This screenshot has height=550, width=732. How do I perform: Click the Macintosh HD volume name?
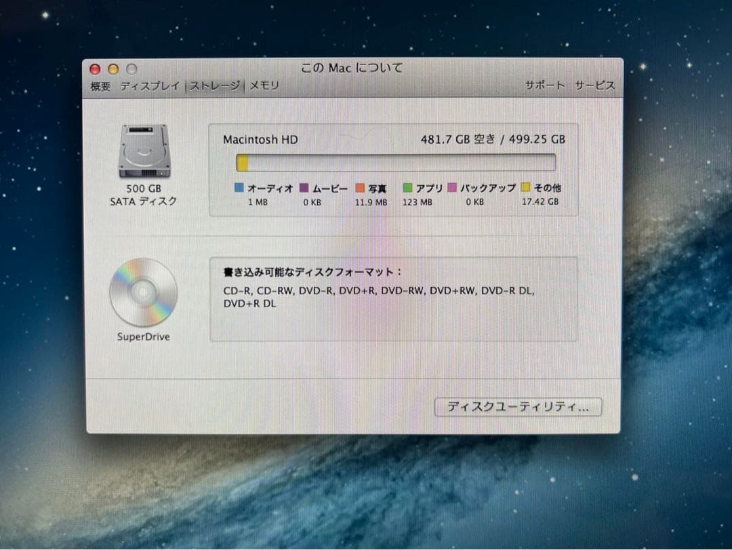[260, 140]
